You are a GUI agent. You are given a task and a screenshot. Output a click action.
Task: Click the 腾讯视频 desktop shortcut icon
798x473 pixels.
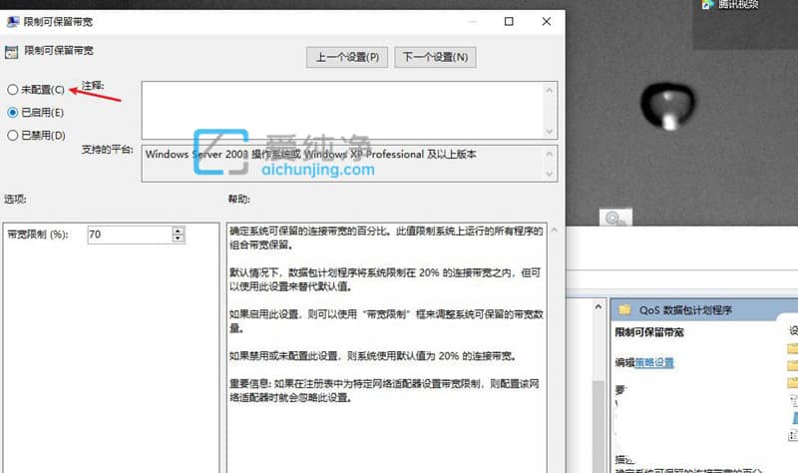(708, 5)
